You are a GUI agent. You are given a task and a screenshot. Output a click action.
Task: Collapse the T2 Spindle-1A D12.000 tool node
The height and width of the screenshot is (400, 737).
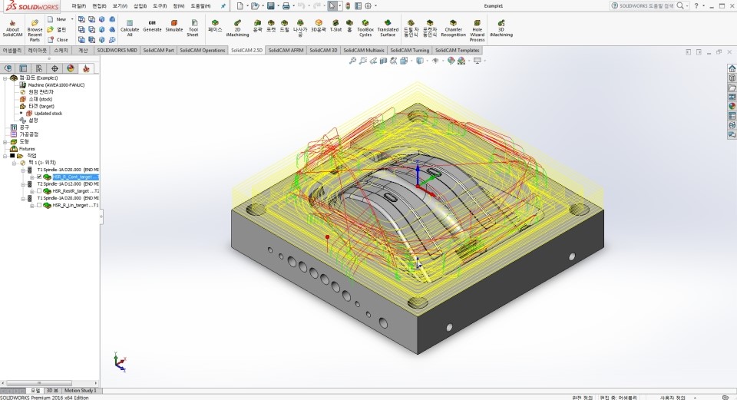pyautogui.click(x=22, y=184)
